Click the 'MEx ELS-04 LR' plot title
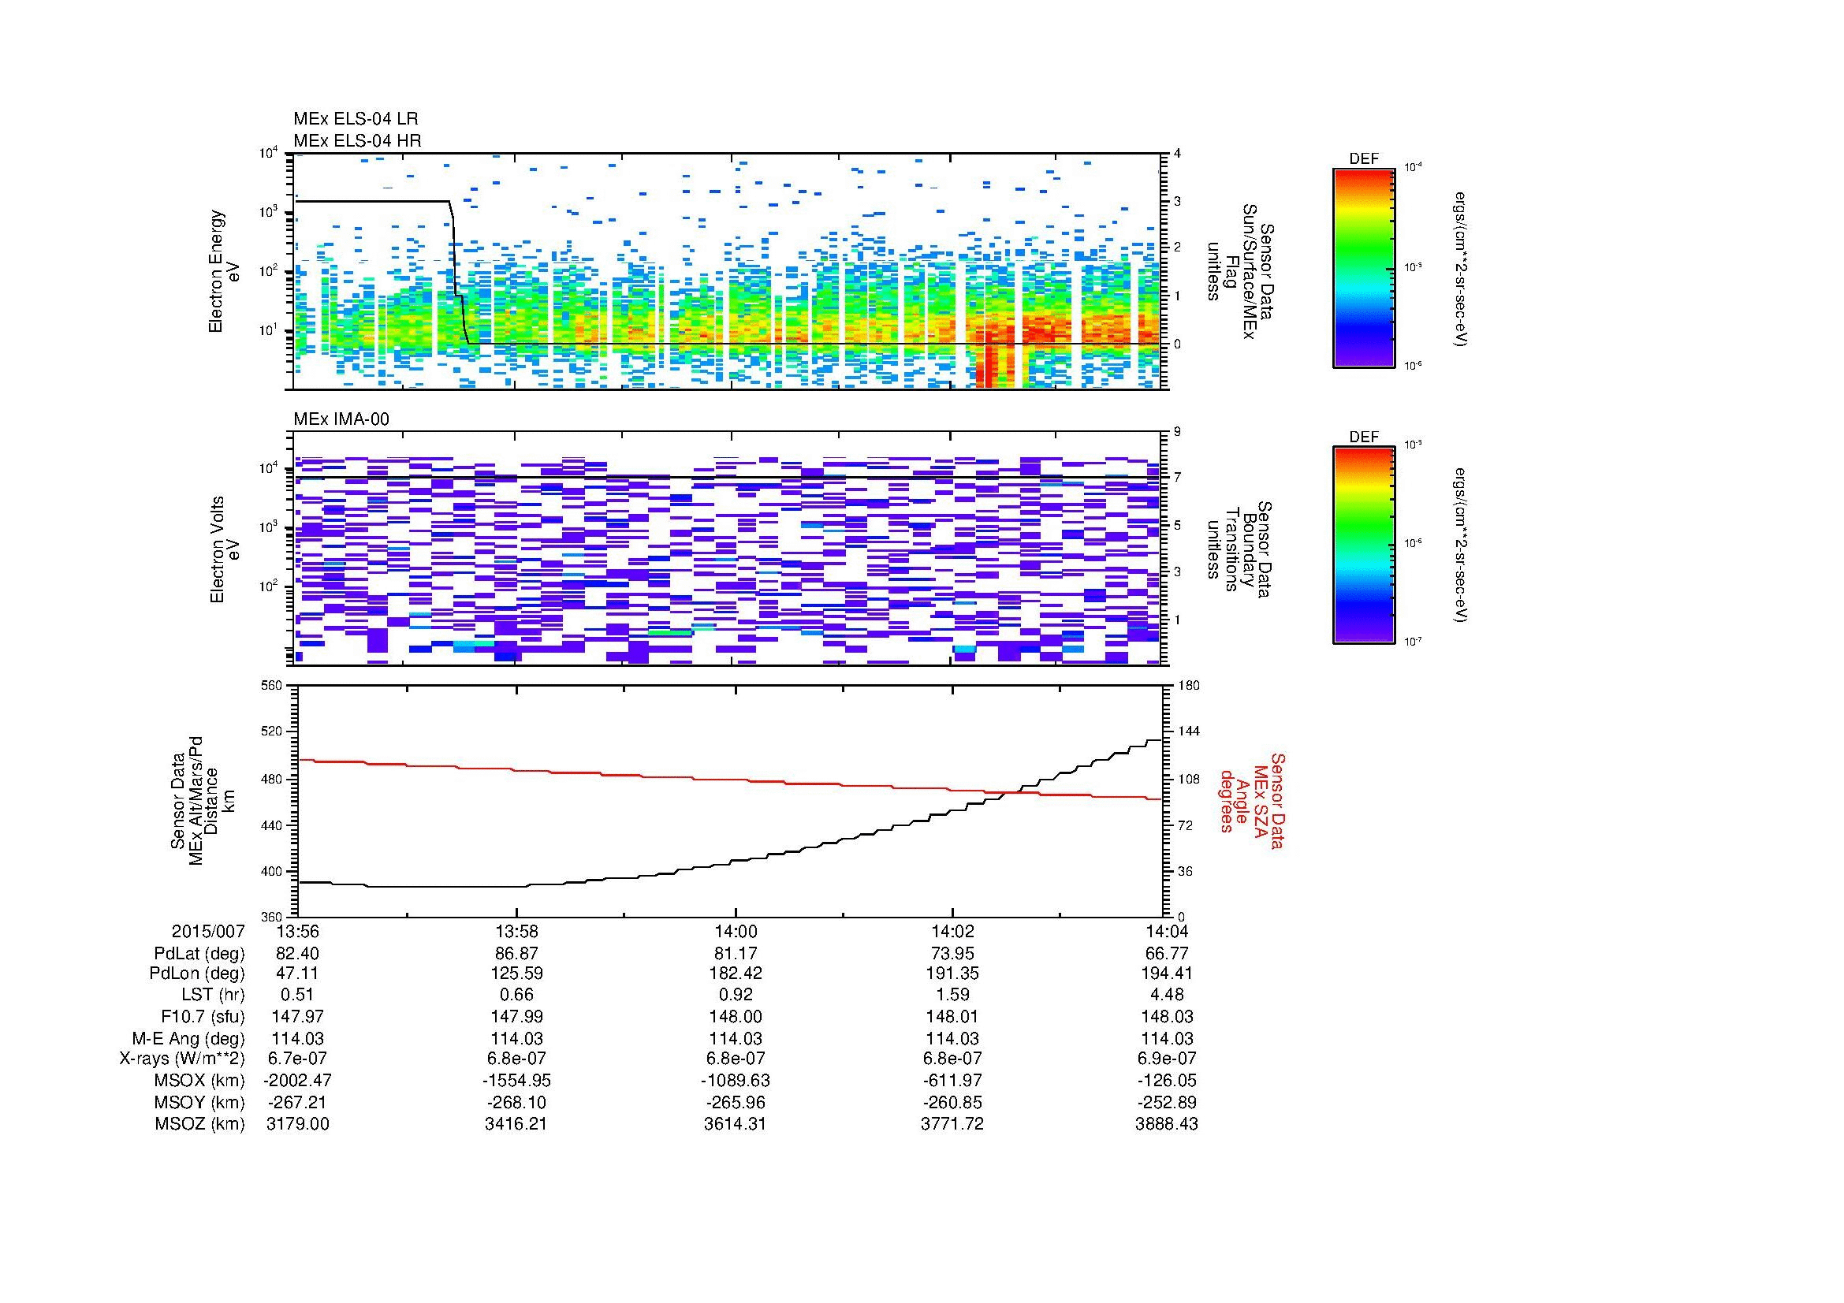The height and width of the screenshot is (1303, 1844). [355, 119]
